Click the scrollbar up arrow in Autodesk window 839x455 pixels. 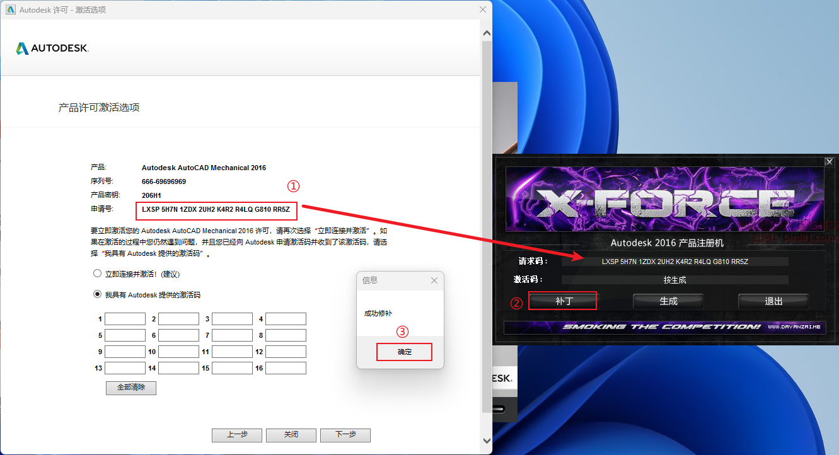(486, 33)
